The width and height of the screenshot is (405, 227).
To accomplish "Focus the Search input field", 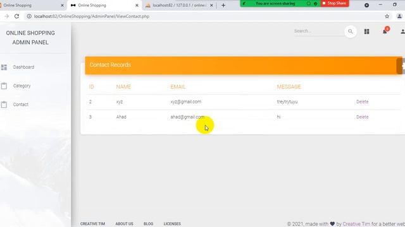I will (318, 31).
